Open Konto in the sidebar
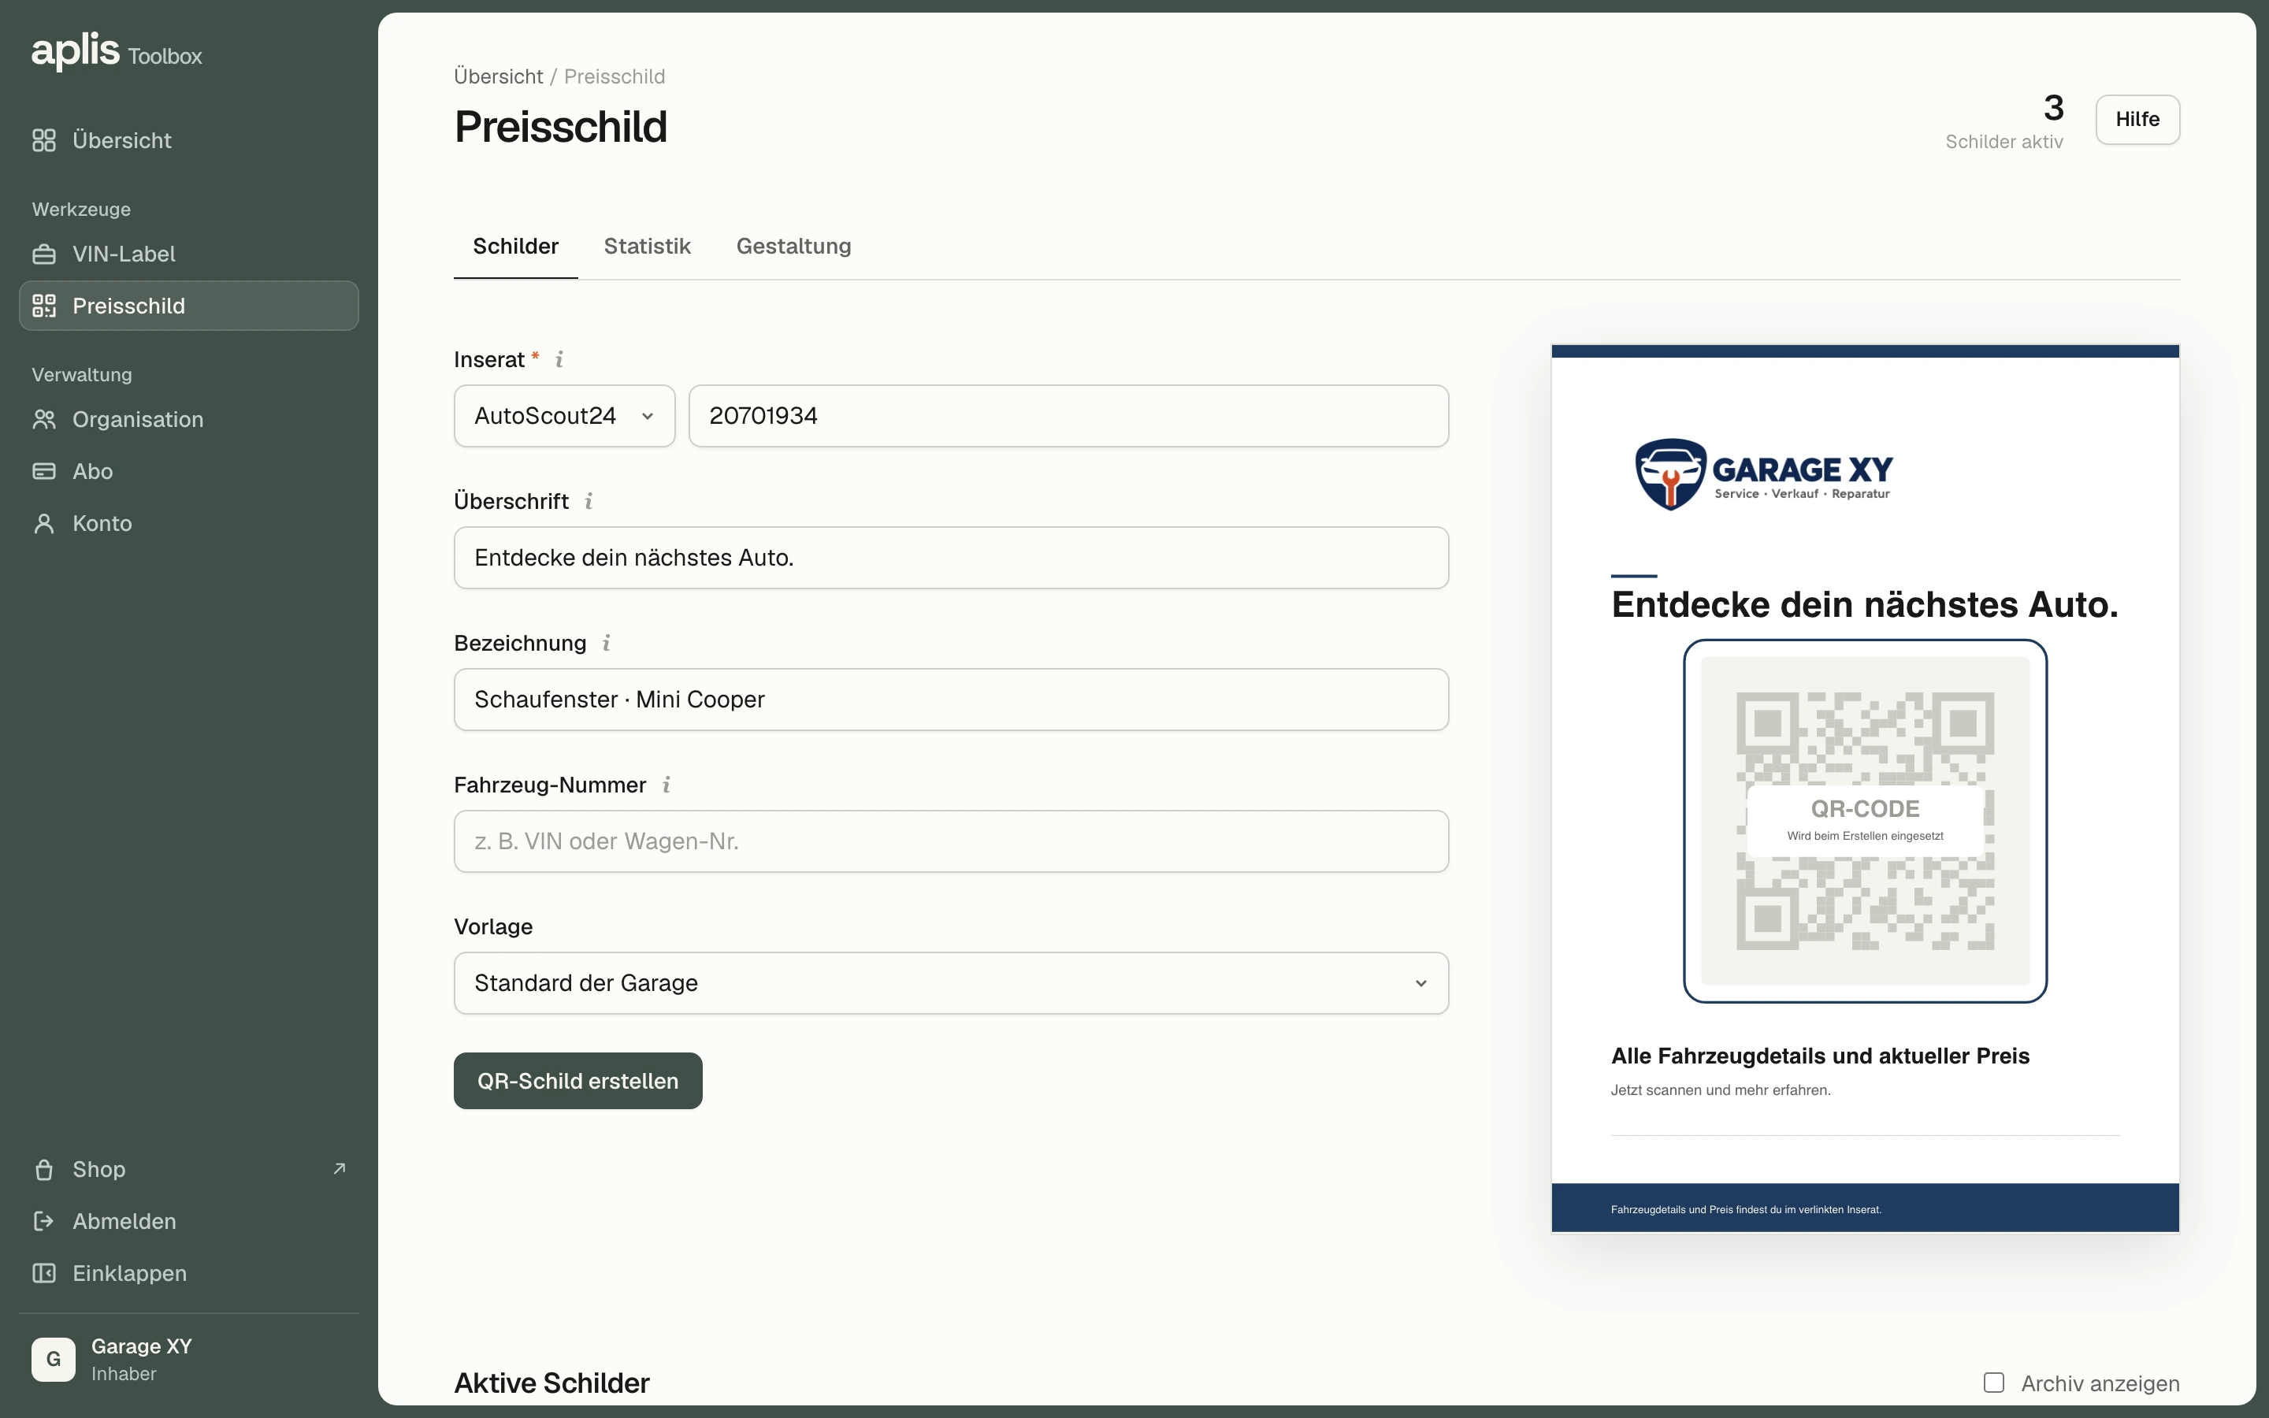The width and height of the screenshot is (2269, 1418). tap(188, 523)
